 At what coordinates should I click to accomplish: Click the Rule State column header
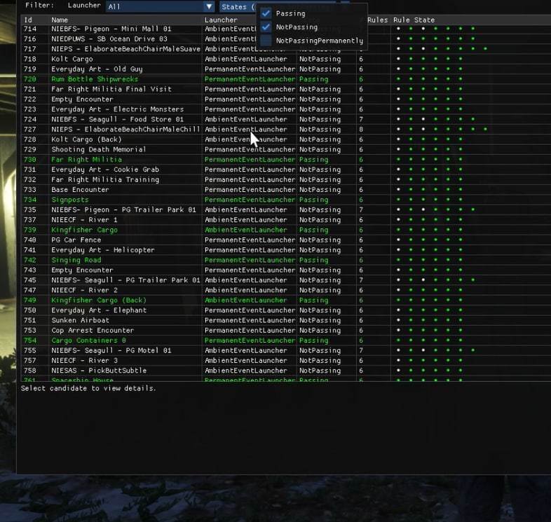coord(414,20)
